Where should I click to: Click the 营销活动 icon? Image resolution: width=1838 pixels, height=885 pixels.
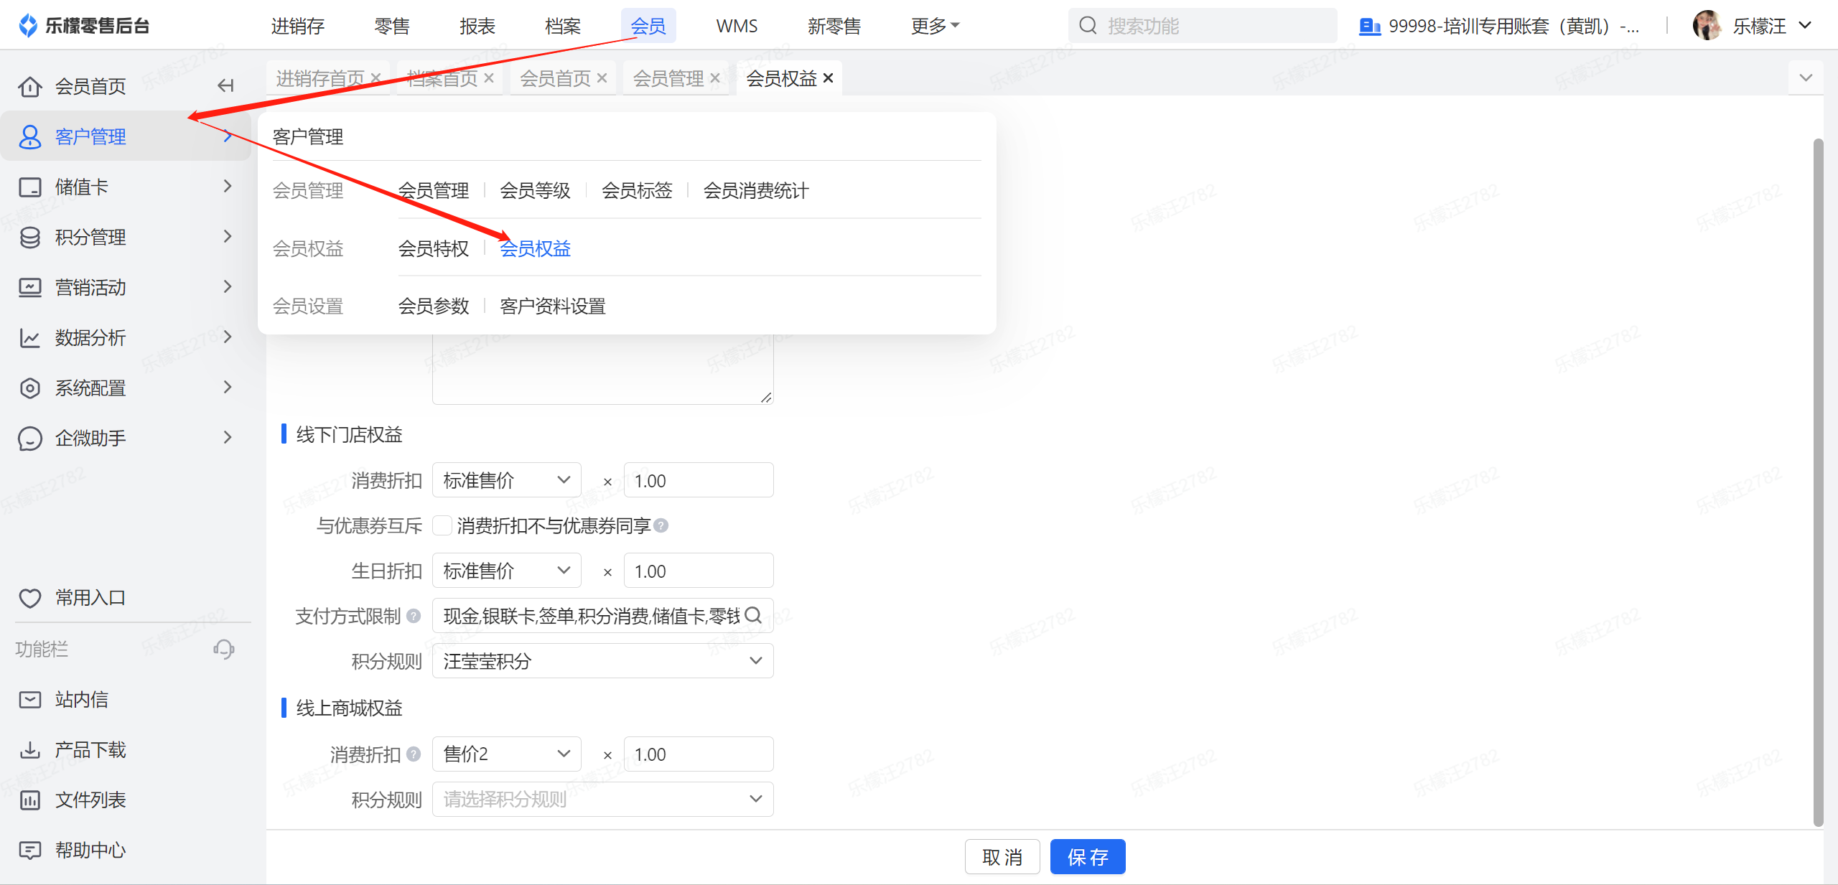tap(29, 287)
